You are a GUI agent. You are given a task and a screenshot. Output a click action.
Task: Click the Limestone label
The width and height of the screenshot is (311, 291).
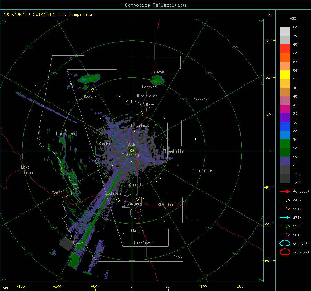(x=65, y=134)
